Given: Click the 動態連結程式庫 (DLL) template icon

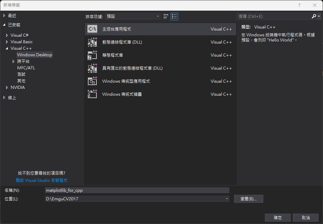Looking at the screenshot, I should point(92,42).
